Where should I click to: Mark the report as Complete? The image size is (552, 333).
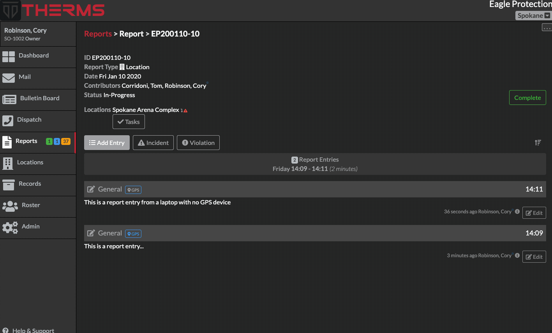tap(527, 98)
